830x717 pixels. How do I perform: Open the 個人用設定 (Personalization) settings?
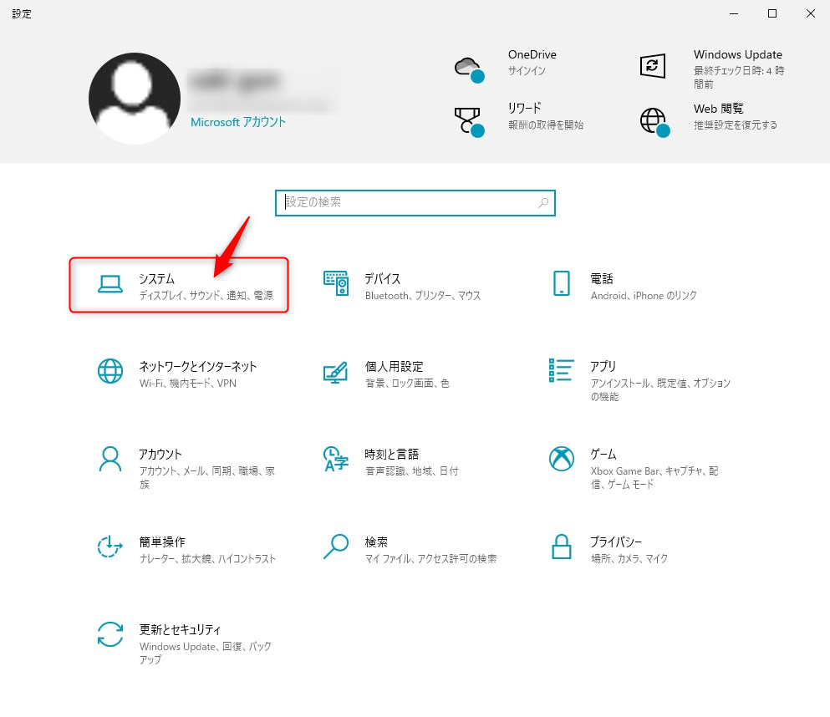(393, 374)
